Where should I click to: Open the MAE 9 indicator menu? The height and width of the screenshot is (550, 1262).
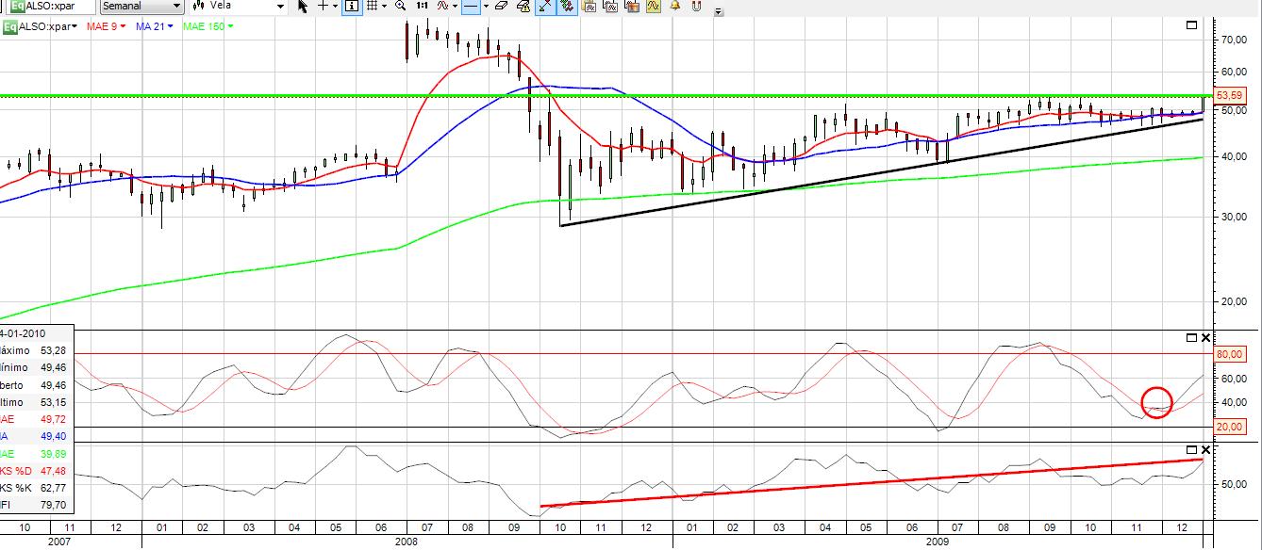[107, 26]
